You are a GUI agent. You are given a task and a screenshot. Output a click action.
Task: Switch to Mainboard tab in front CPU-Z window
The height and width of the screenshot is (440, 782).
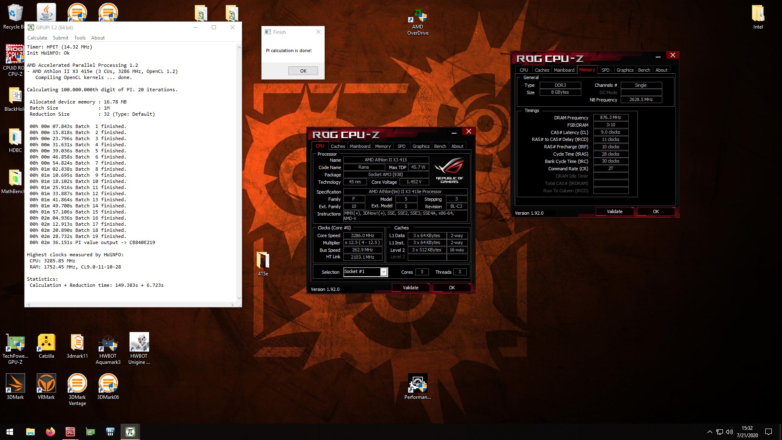[x=360, y=146]
